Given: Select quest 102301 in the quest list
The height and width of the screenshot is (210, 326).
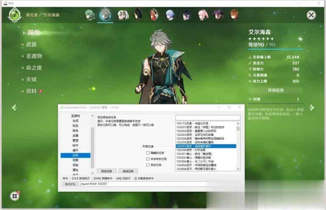Looking at the screenshot, I should click(206, 154).
